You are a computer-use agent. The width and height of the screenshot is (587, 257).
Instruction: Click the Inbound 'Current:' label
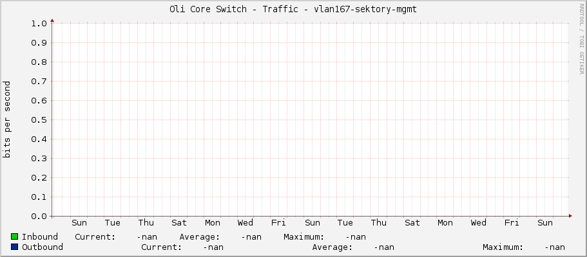94,237
